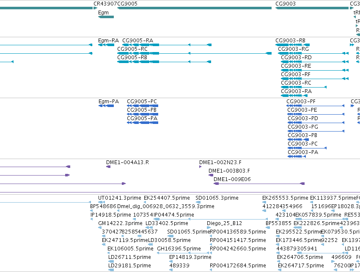Open the CG9005-PA CDS label
360x272 pixels.
tap(142, 118)
